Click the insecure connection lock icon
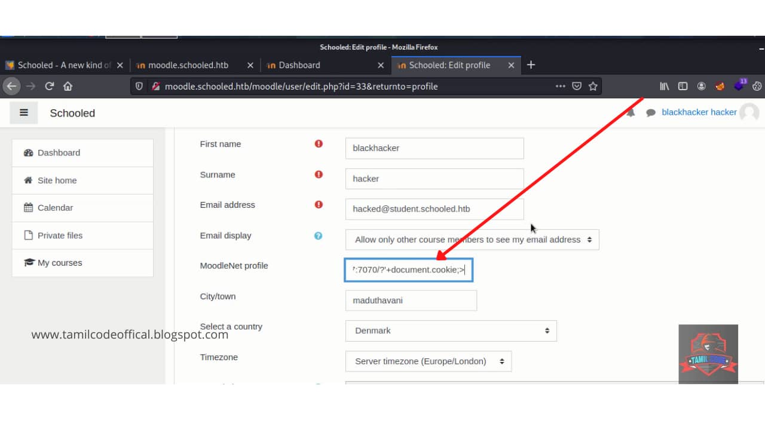This screenshot has height=430, width=765. click(x=155, y=86)
